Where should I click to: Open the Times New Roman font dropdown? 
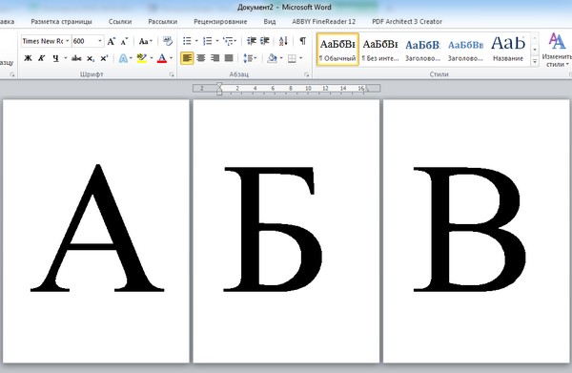[x=68, y=41]
